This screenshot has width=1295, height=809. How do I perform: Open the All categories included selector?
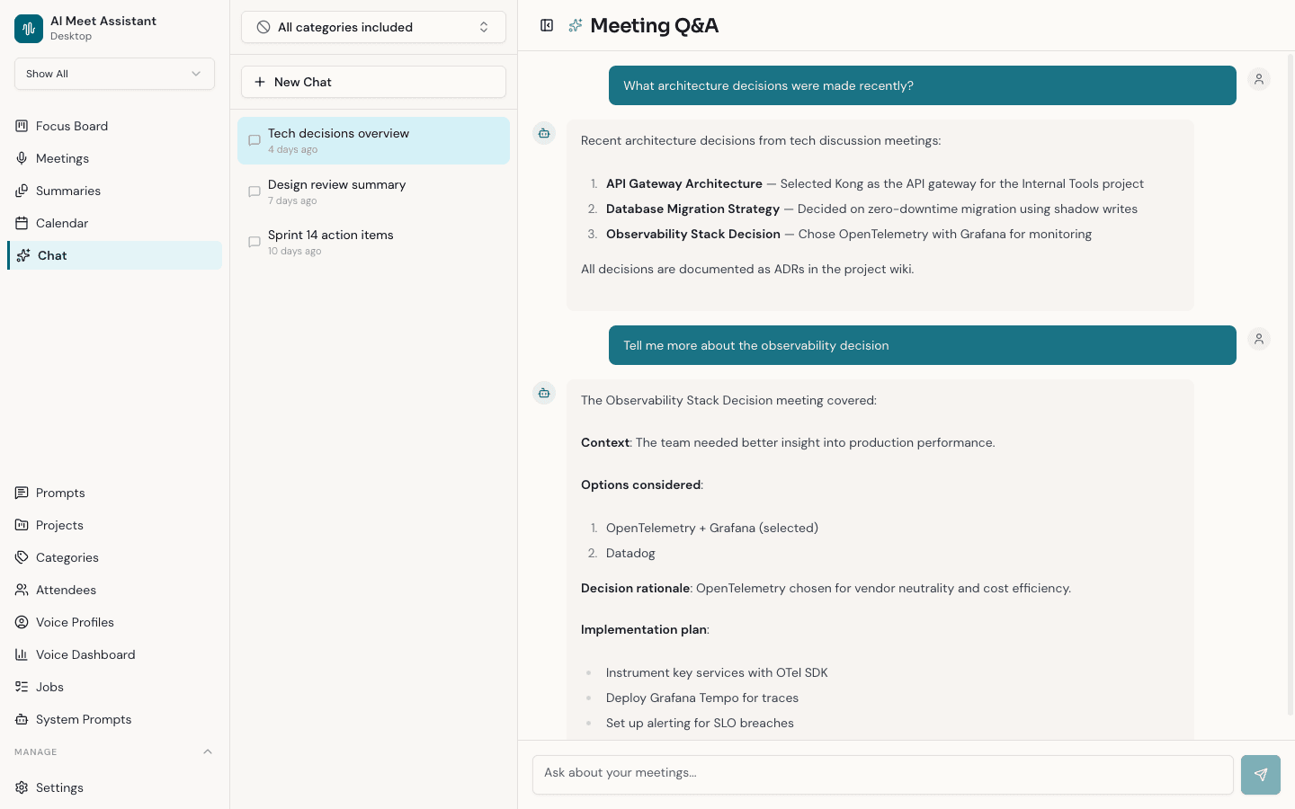coord(373,27)
